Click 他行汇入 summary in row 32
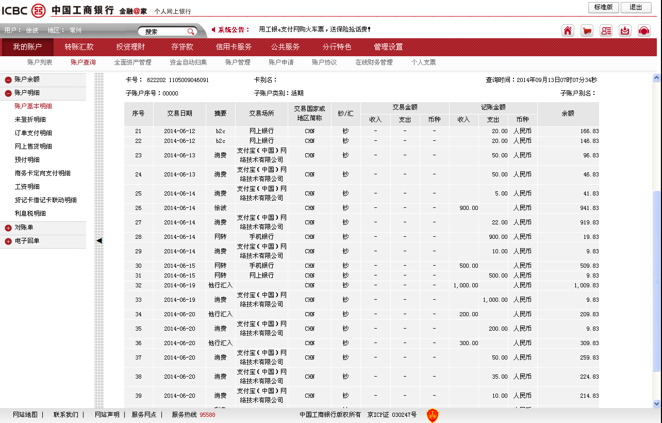662x423 pixels. (x=220, y=285)
